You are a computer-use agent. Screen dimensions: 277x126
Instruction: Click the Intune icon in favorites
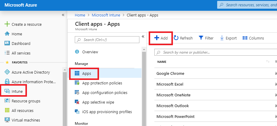click(x=7, y=91)
